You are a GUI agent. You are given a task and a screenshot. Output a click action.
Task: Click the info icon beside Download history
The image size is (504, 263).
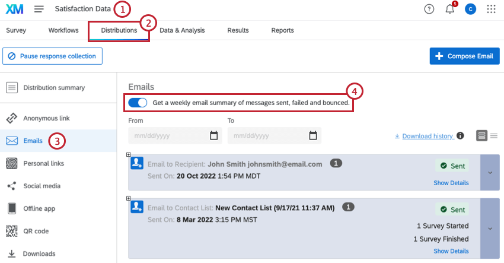point(460,135)
